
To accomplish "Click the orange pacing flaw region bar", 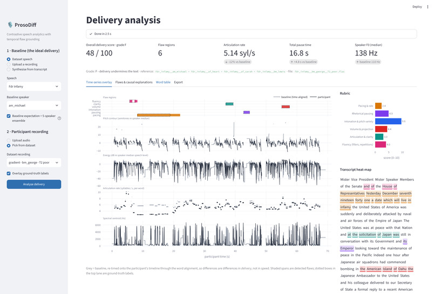I will (159, 115).
